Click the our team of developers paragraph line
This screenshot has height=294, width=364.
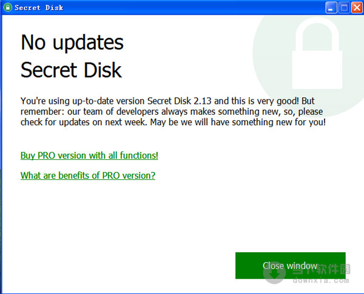point(172,112)
